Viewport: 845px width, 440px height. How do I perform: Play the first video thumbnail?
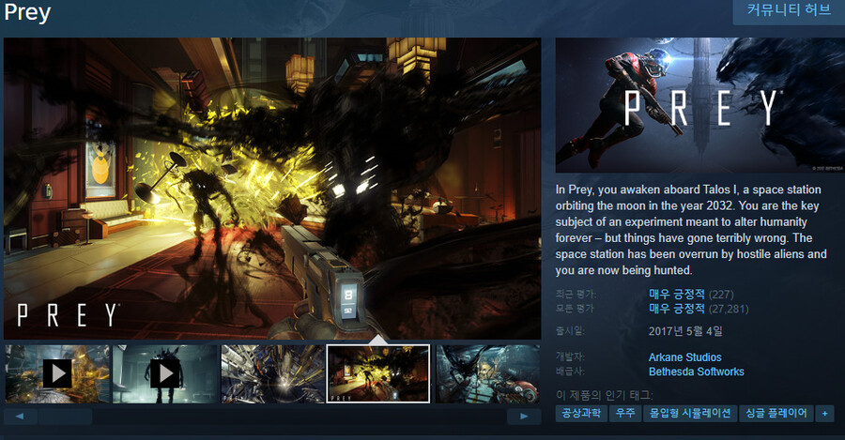click(57, 373)
